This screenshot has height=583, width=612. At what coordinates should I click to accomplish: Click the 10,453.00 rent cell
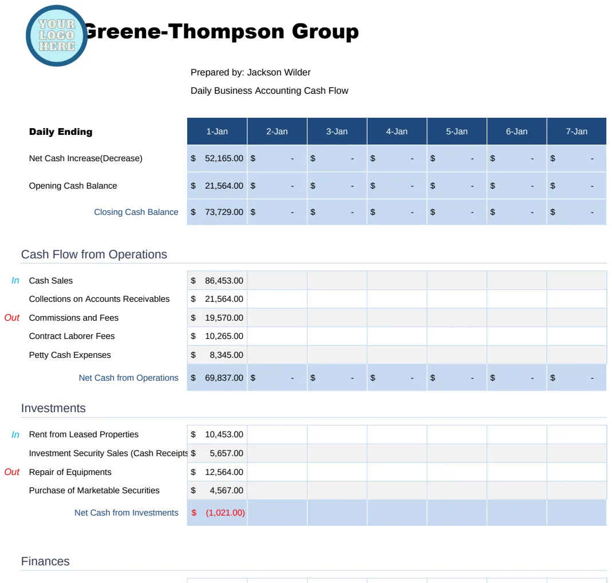tap(217, 434)
